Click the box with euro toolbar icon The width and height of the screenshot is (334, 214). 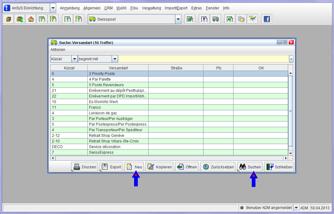tap(19, 19)
